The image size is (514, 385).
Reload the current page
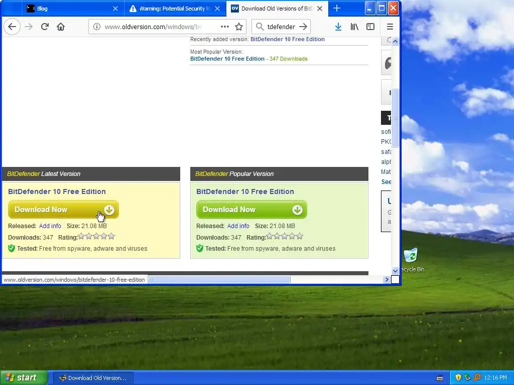pos(45,27)
